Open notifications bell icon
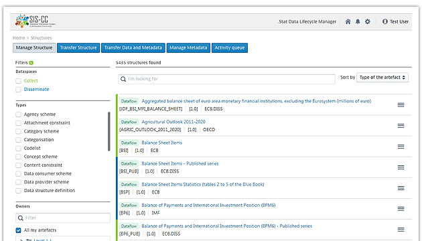Image resolution: width=422 pixels, height=241 pixels. click(x=358, y=21)
